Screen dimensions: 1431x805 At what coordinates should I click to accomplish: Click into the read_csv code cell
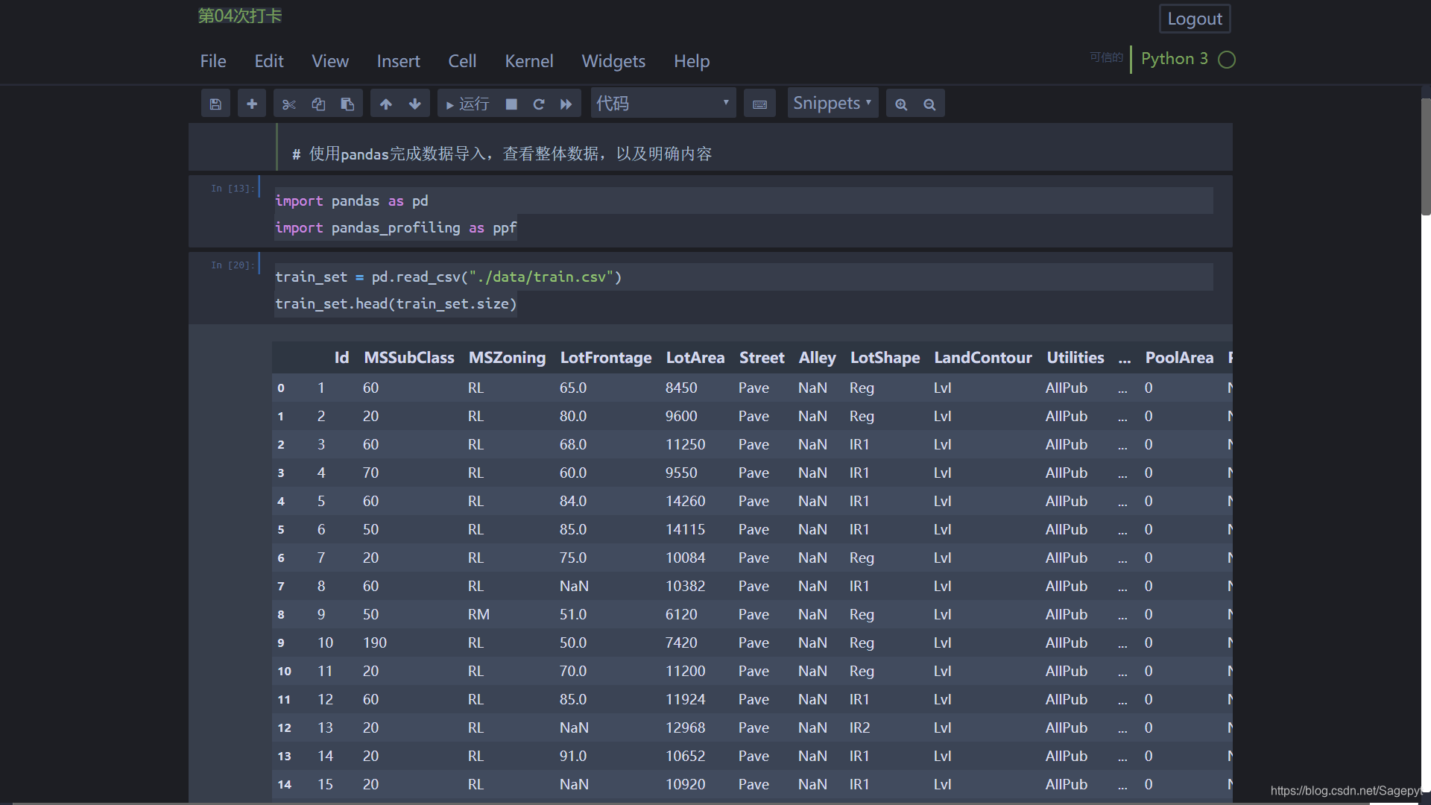pos(744,290)
